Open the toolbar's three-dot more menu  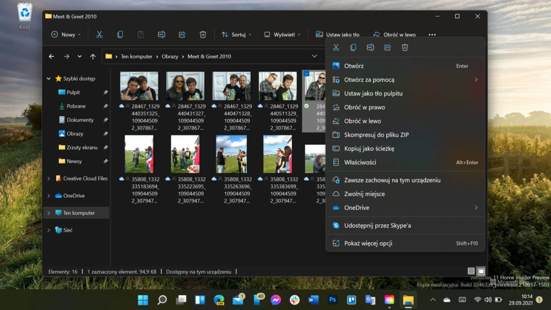coord(432,34)
